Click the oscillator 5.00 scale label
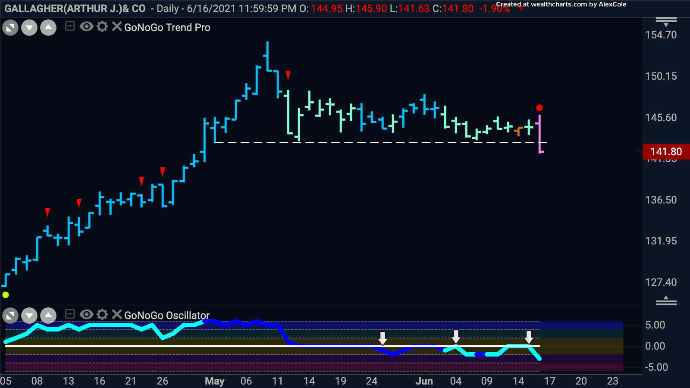Viewport: 690px width, 388px height. point(655,325)
